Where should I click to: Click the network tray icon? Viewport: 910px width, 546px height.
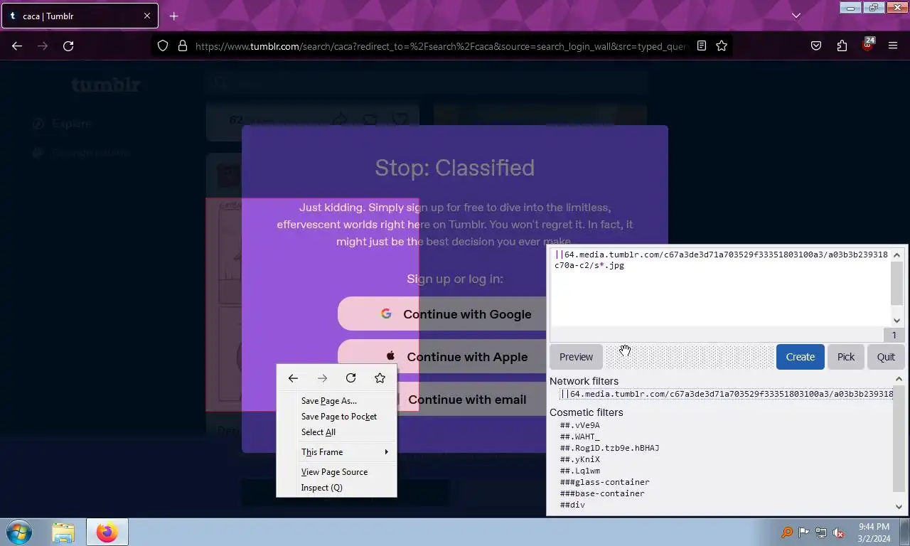tap(821, 532)
